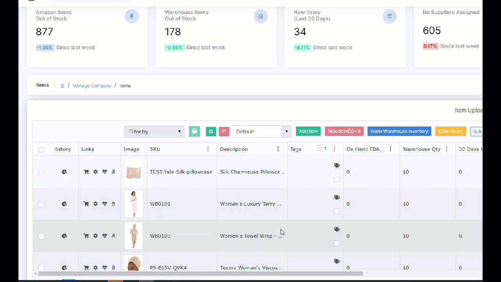The height and width of the screenshot is (282, 501).
Task: Toggle tag checkbox in TEST-Yala-Silk-pillowcase row
Action: (x=337, y=179)
